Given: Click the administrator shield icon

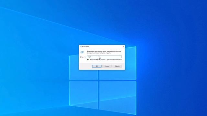Looking at the screenshot, I should (88, 60).
